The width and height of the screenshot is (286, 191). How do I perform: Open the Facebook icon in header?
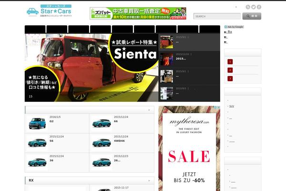click(x=259, y=7)
